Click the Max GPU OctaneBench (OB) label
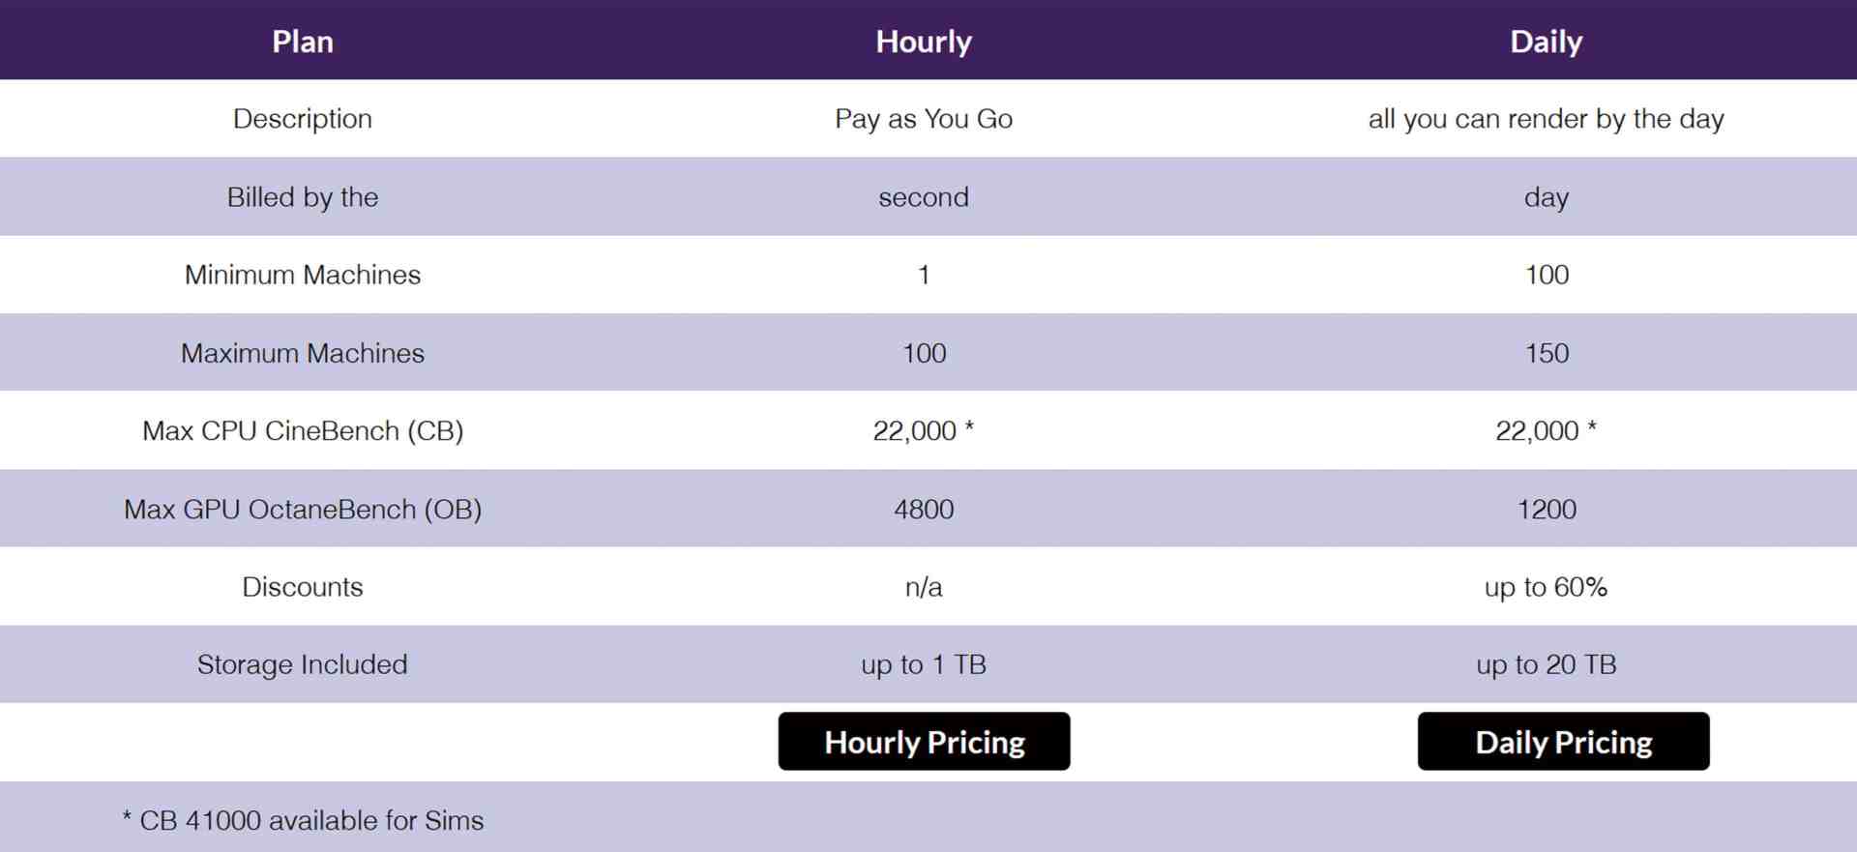 point(303,509)
